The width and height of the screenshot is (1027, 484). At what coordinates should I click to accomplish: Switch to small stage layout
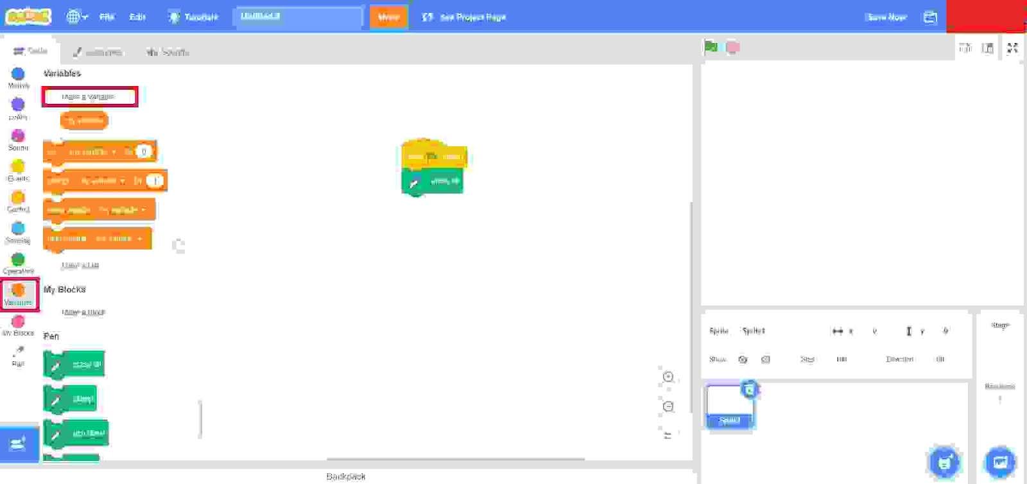point(965,48)
